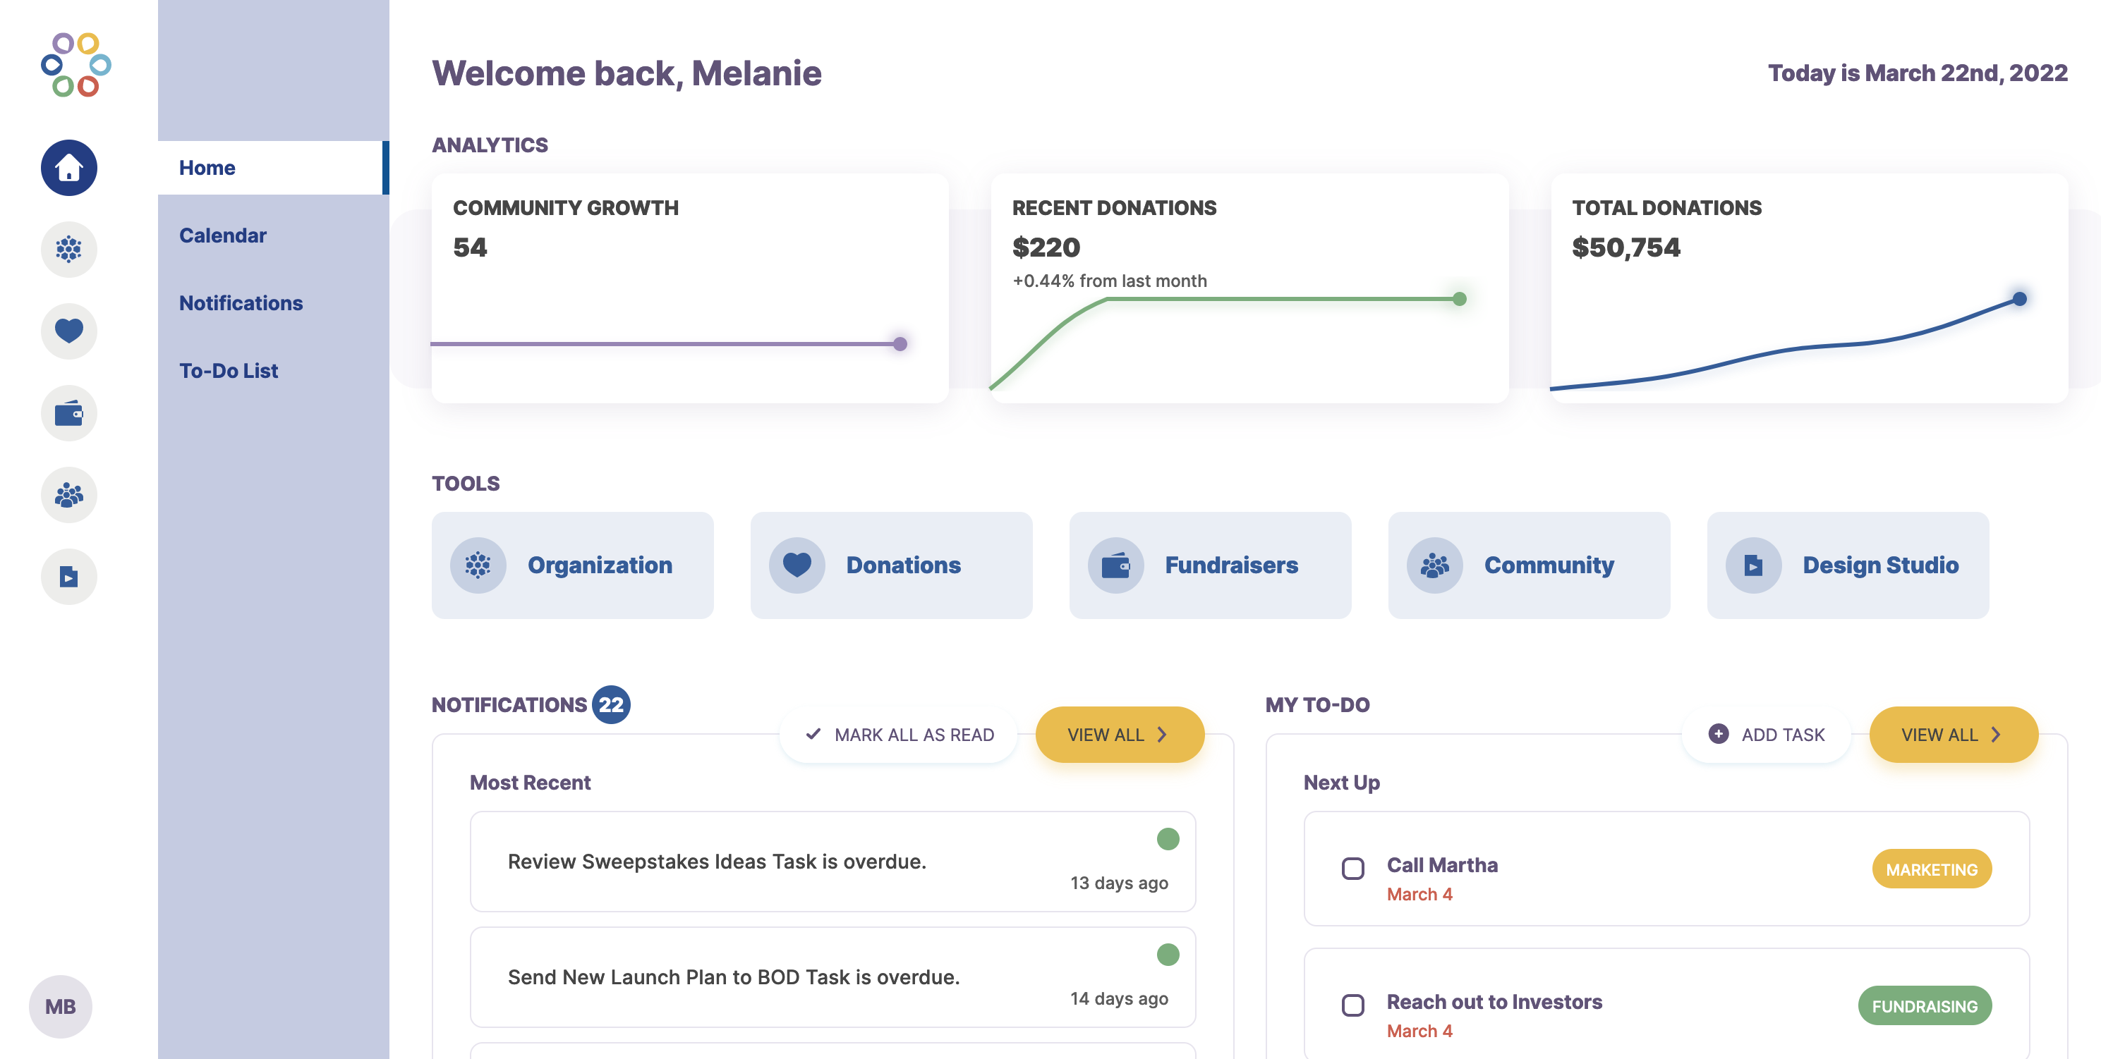Click the colorful circles app logo
The image size is (2101, 1059).
pos(75,66)
